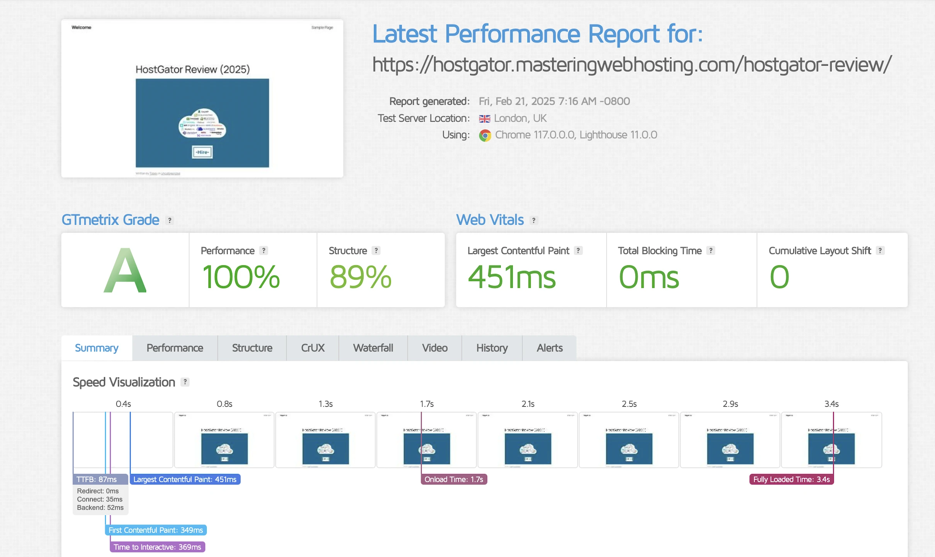The image size is (935, 557).
Task: Click the Speed Visualization help icon
Action: [x=185, y=382]
